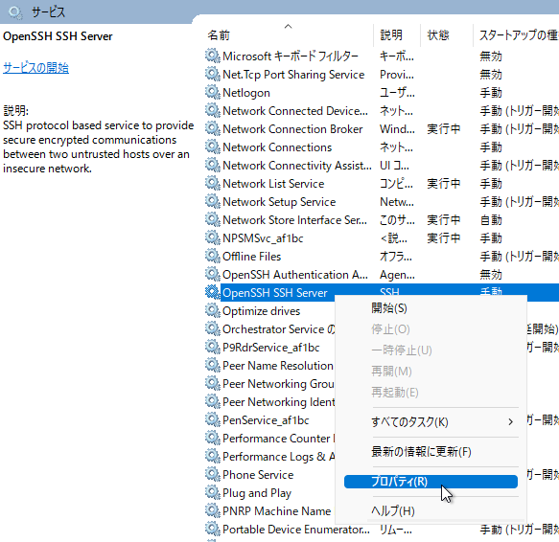Select the Network Connection Broker service row
The height and width of the screenshot is (542, 559).
[x=382, y=129]
